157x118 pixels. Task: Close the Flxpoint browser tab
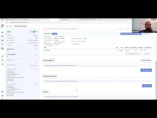(x=39, y=19)
